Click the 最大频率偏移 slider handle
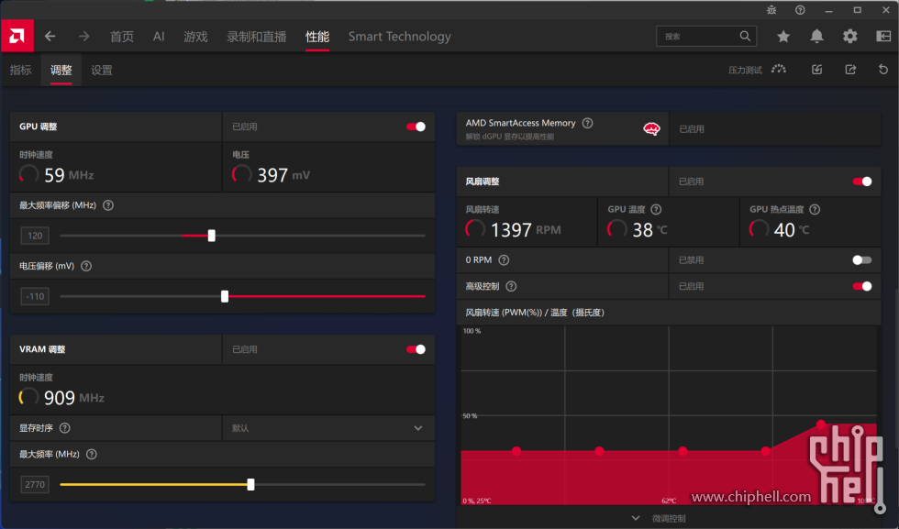This screenshot has height=529, width=899. point(212,236)
